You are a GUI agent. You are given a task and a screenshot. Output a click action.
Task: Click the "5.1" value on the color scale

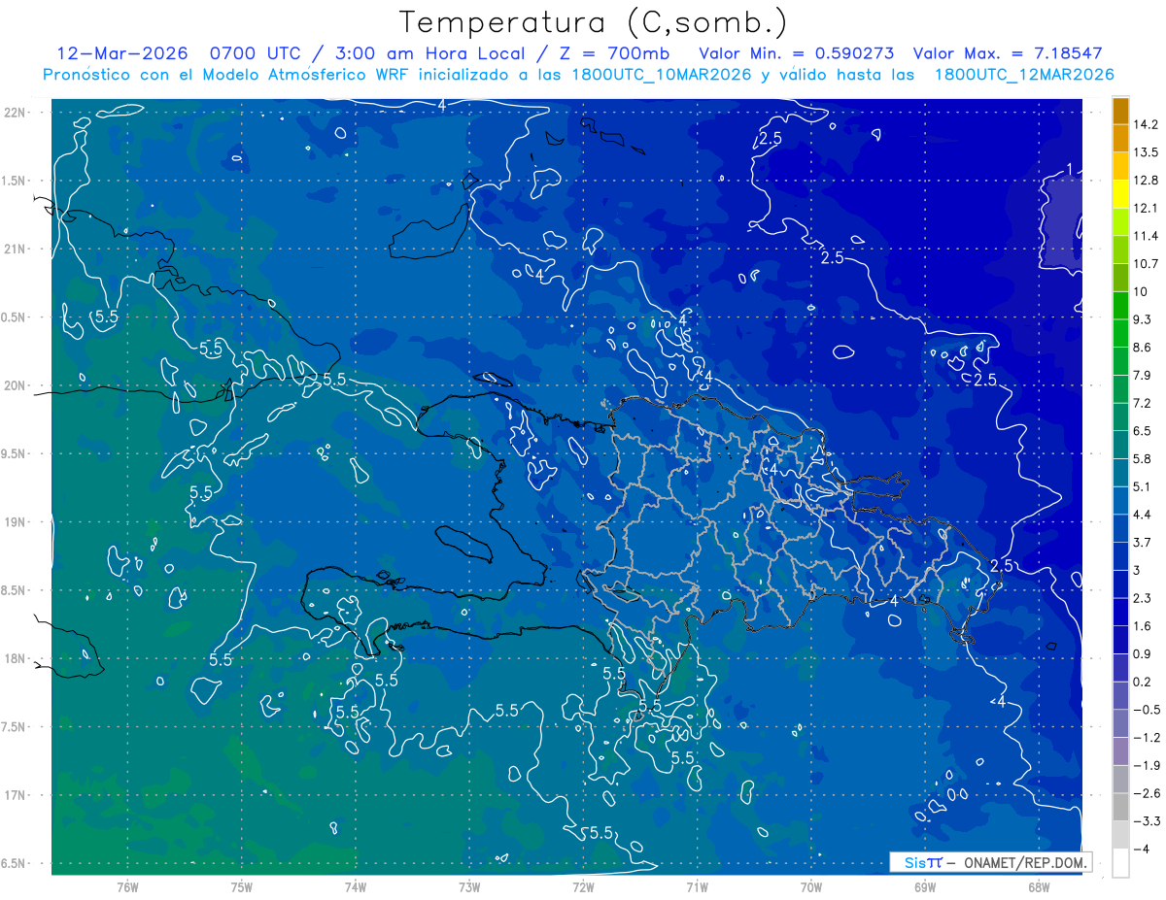[x=1144, y=487]
